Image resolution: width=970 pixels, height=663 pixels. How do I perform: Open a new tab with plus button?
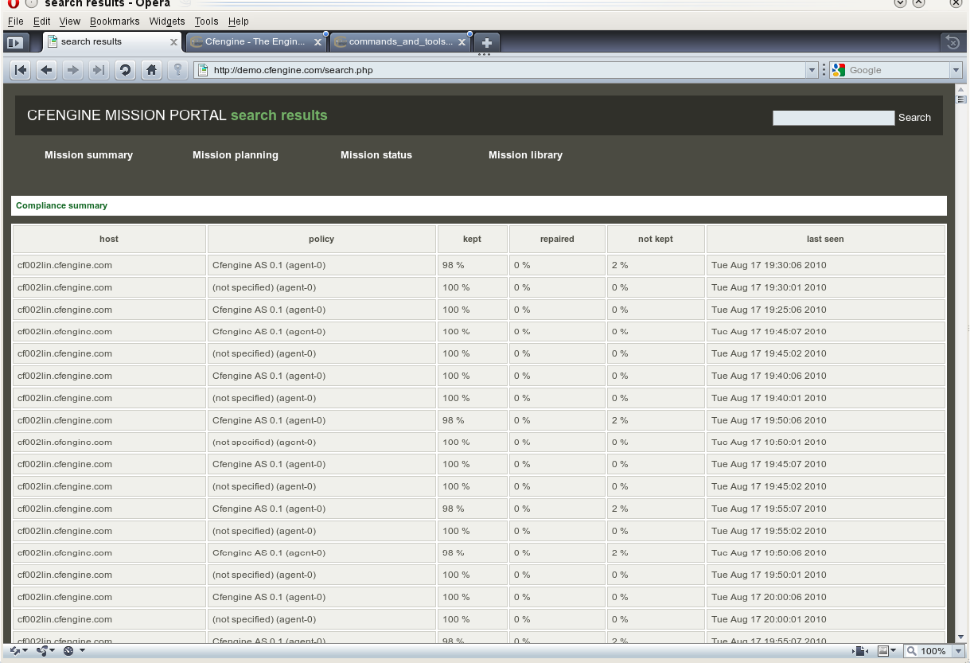(x=487, y=42)
